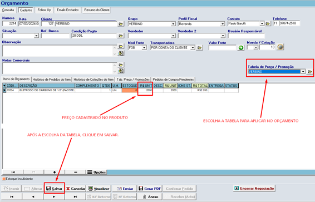Click the Visualizar button
Viewport: 315px width, 202px height.
(99, 189)
